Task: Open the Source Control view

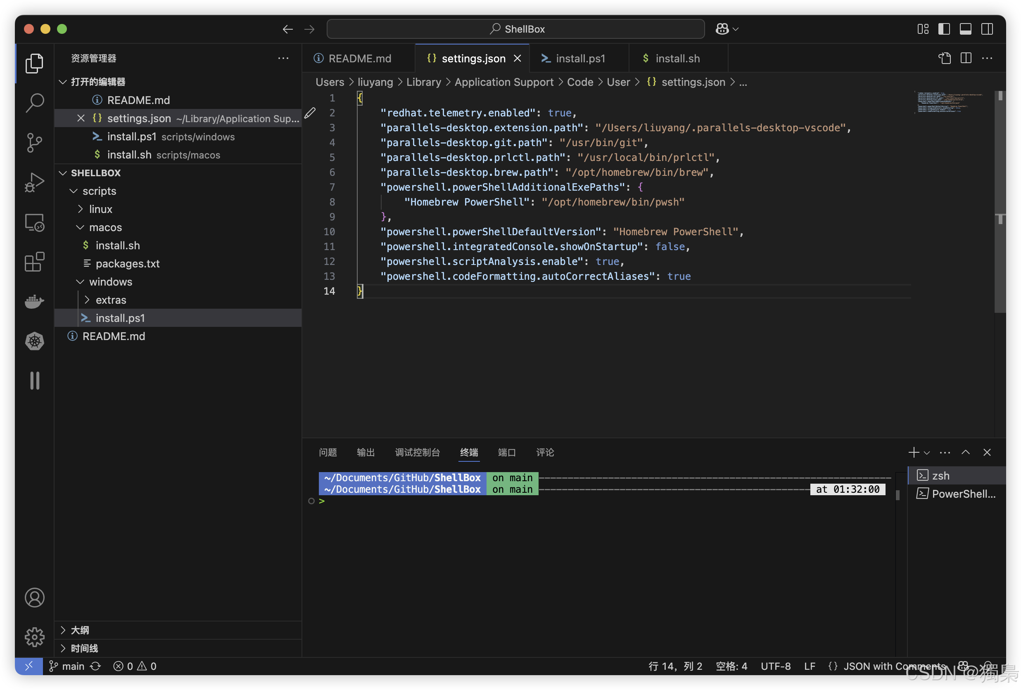Action: pyautogui.click(x=34, y=142)
